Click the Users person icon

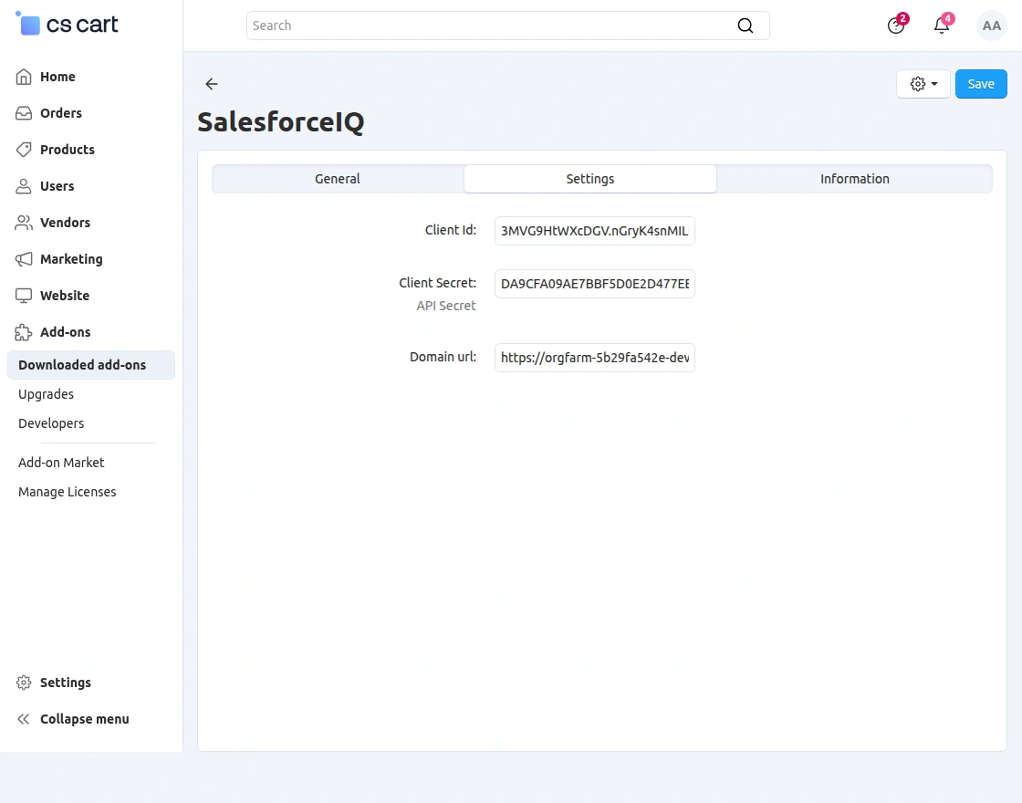point(24,186)
